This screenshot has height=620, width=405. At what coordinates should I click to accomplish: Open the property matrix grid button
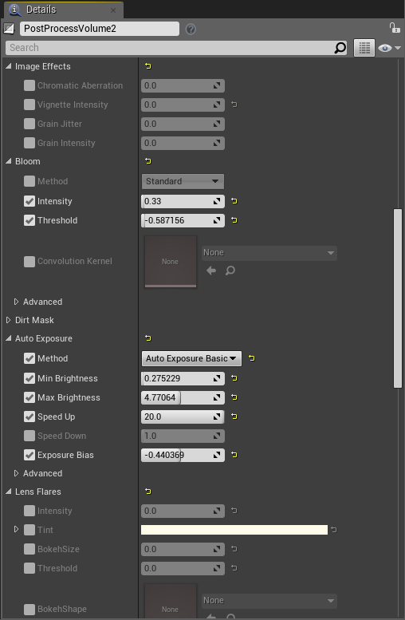364,48
